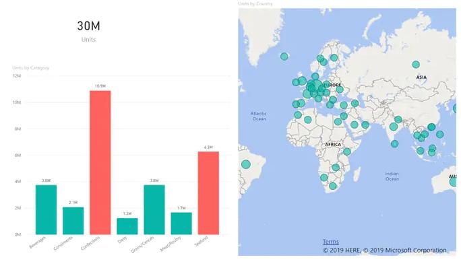Select the Condiments bar in the chart
Screen dimensions: 461x266
73,221
